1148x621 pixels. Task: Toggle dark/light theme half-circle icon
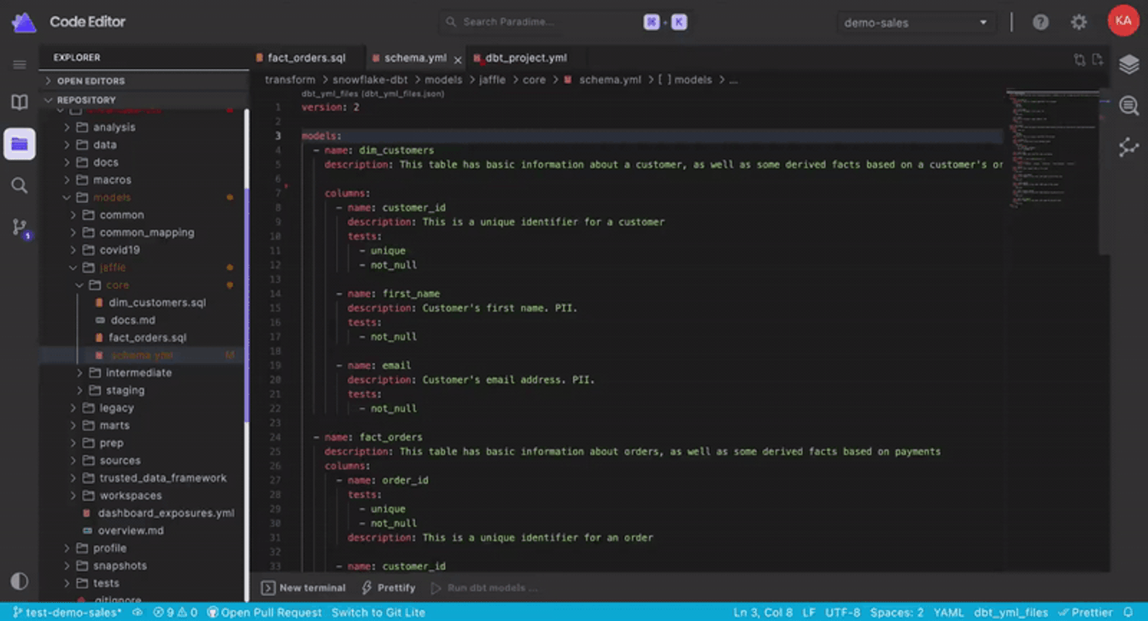click(x=19, y=581)
